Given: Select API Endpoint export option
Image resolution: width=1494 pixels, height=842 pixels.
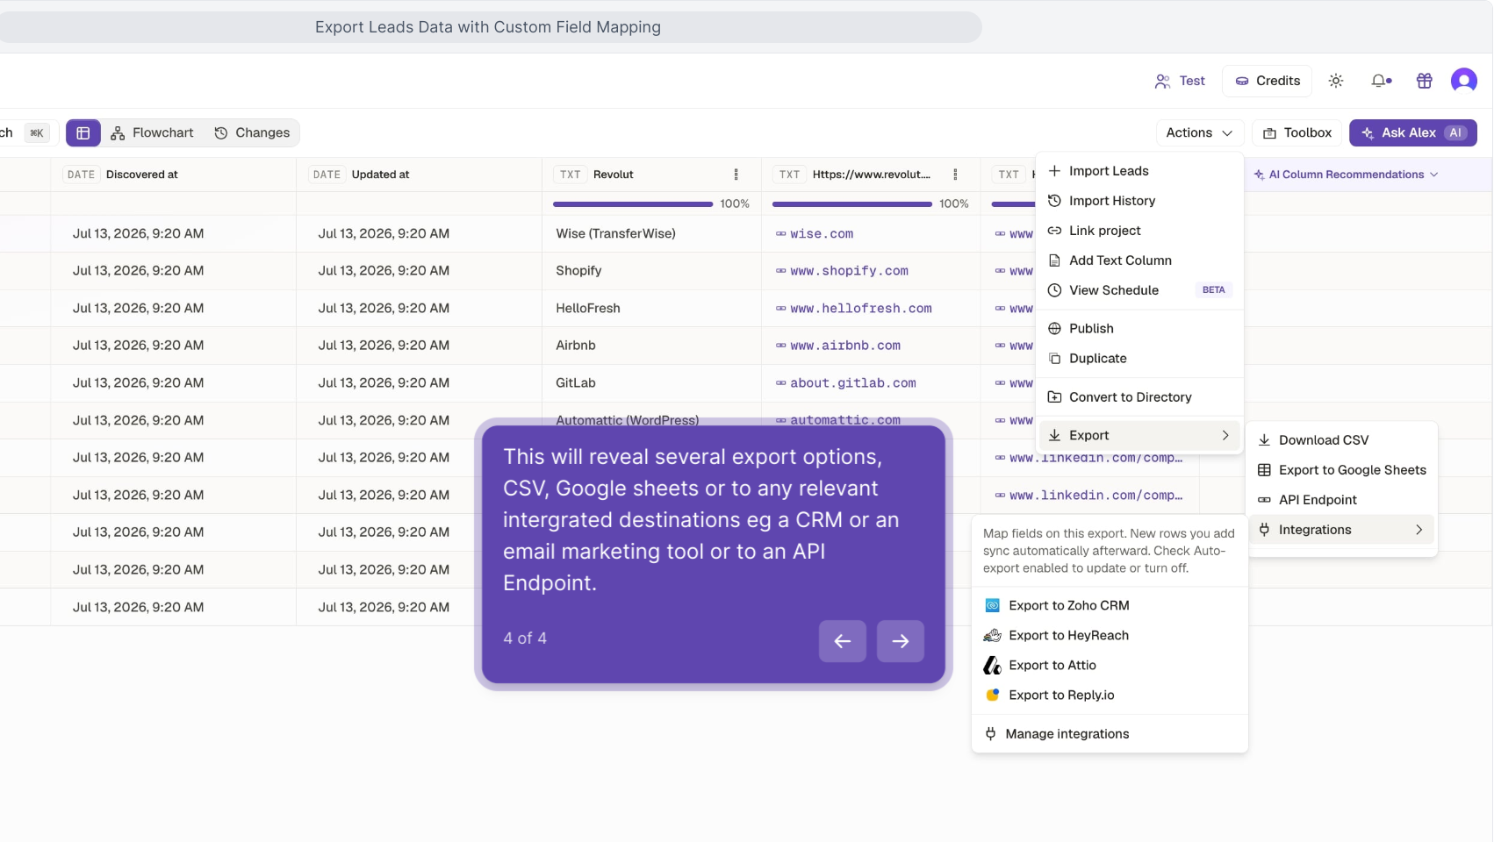Looking at the screenshot, I should click(1342, 500).
